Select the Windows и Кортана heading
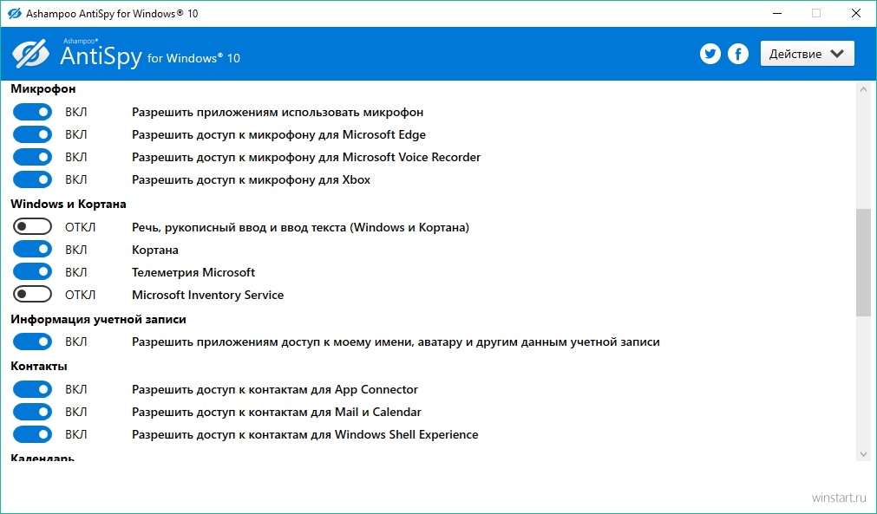Image resolution: width=877 pixels, height=514 pixels. click(69, 204)
